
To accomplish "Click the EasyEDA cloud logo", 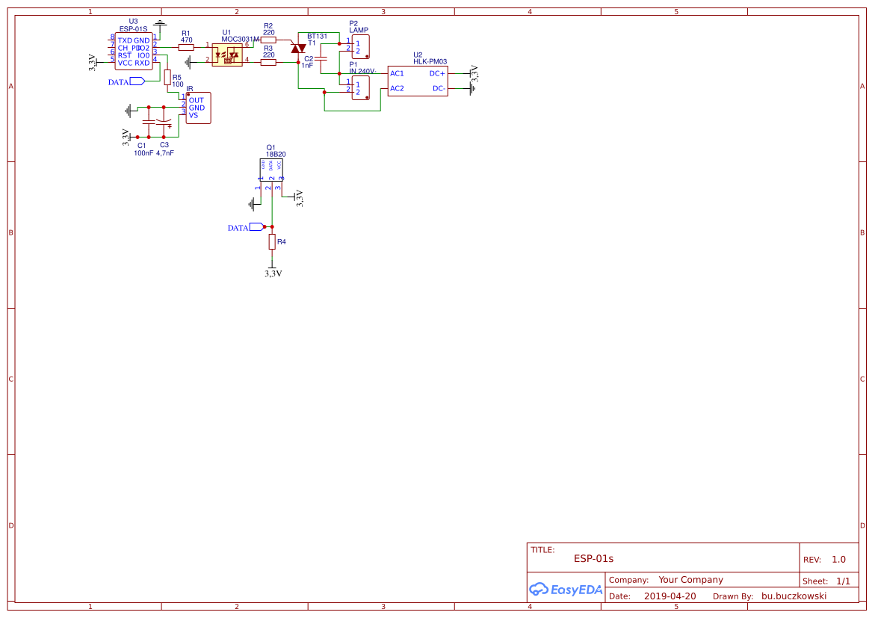I will pos(540,590).
